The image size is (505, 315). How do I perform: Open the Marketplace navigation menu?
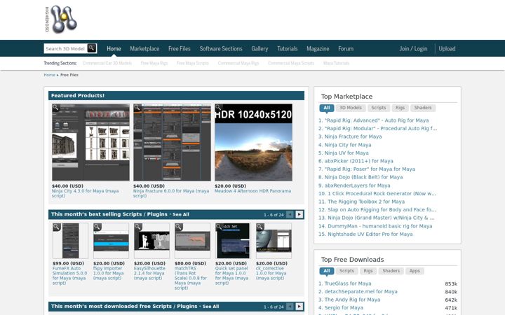(144, 48)
